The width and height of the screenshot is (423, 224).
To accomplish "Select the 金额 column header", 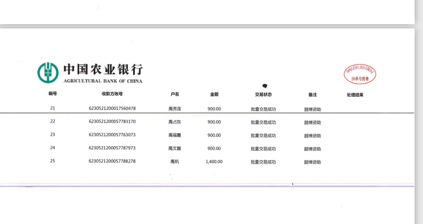I will point(214,95).
